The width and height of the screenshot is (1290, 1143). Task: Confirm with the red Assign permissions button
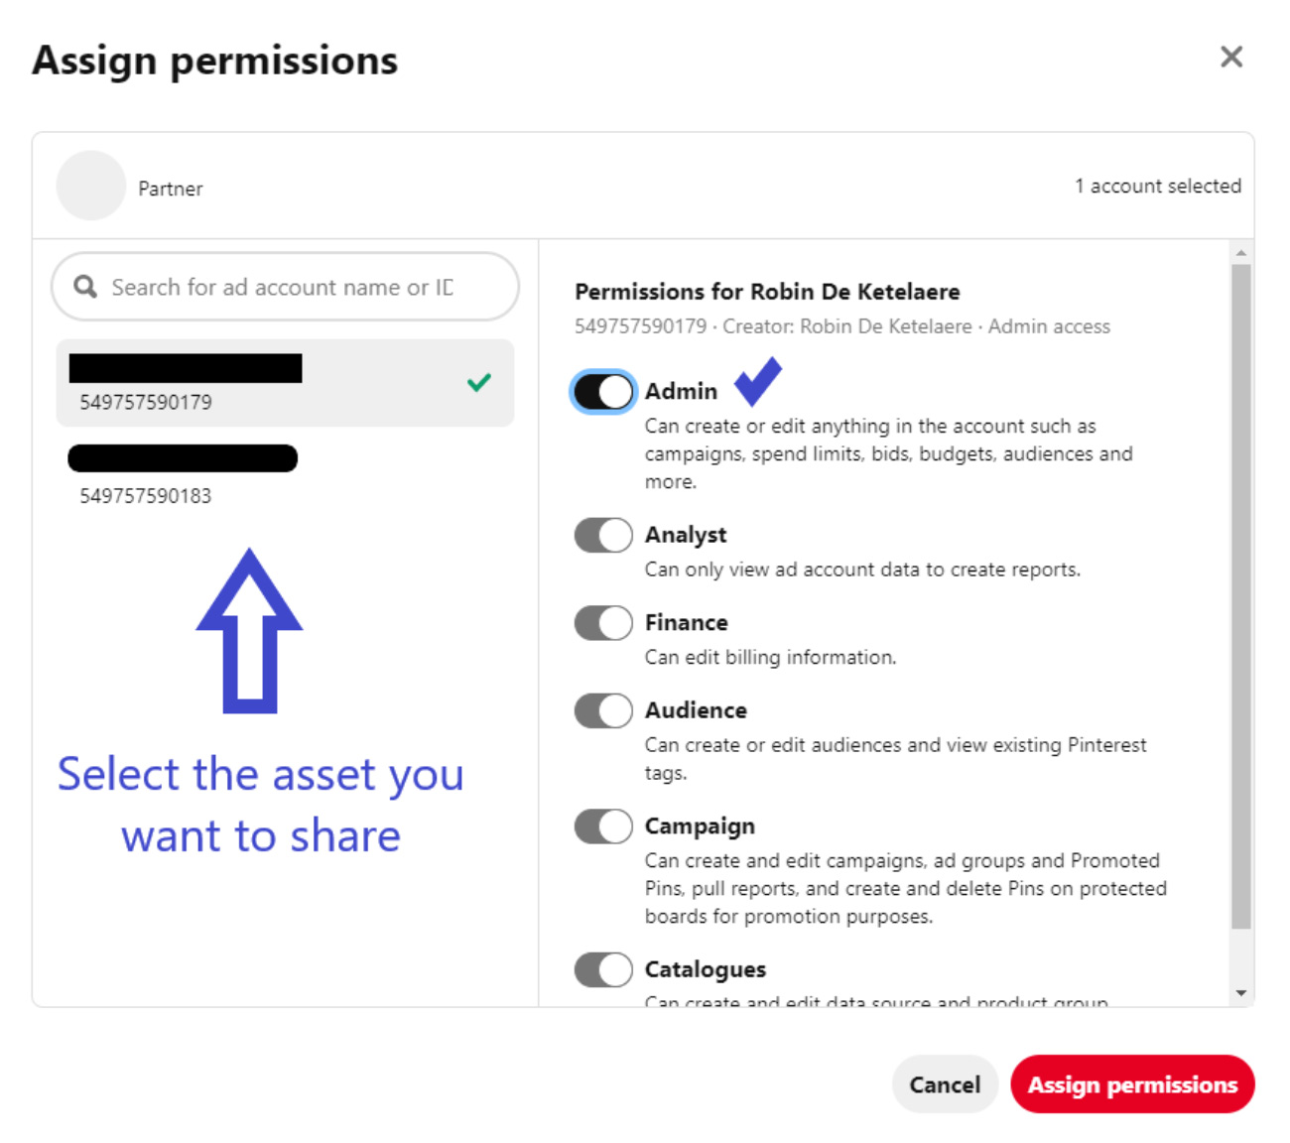click(x=1132, y=1084)
